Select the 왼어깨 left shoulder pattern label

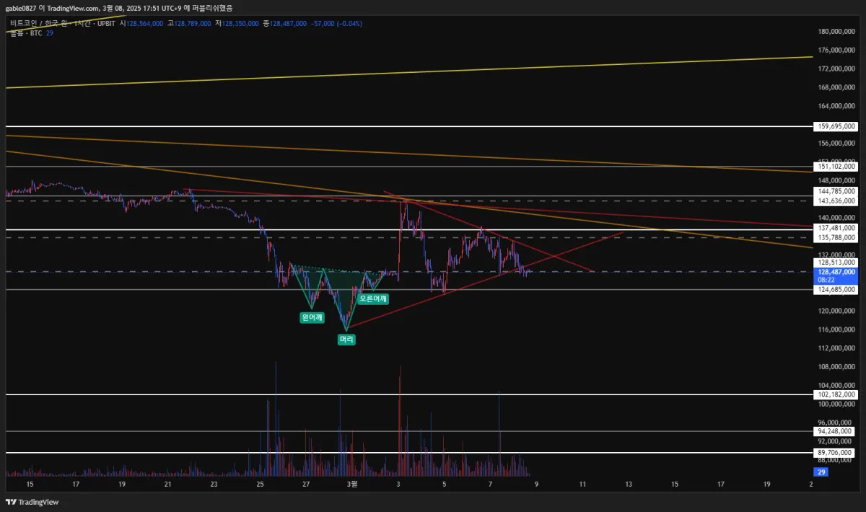click(x=312, y=317)
